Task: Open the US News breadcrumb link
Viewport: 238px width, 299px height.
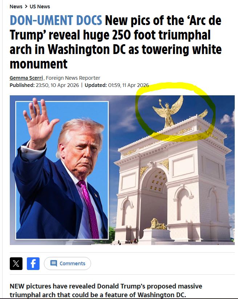Action: point(40,7)
